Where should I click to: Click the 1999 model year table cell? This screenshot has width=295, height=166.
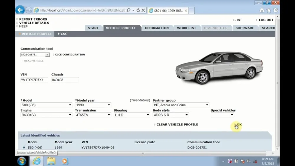click(58, 147)
